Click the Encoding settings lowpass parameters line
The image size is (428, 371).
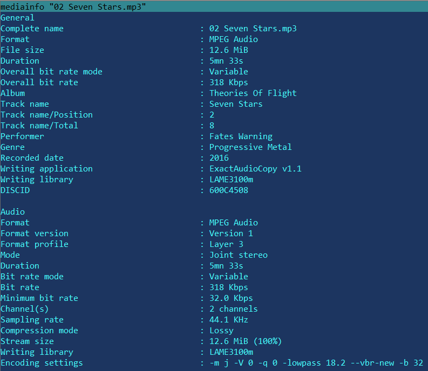click(316, 363)
